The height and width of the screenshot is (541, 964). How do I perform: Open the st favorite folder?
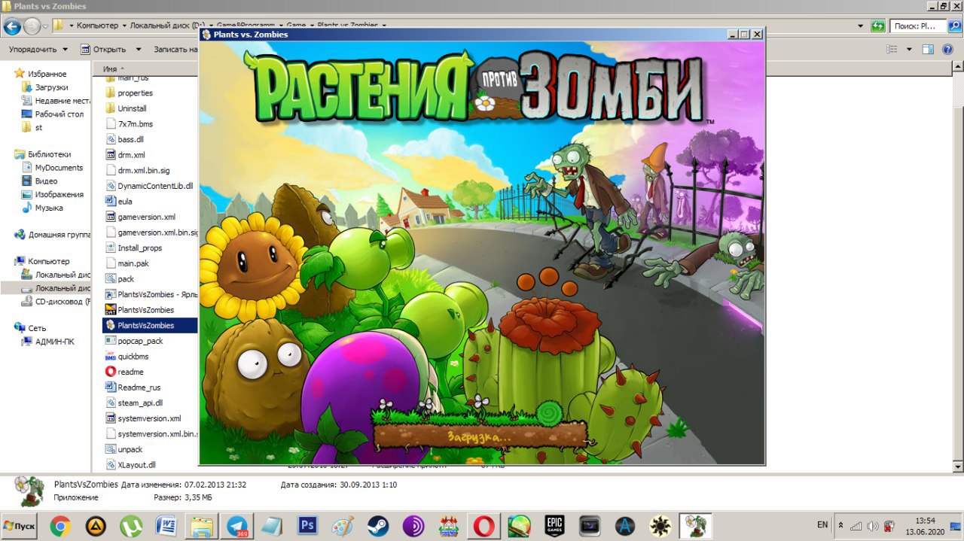pos(32,128)
